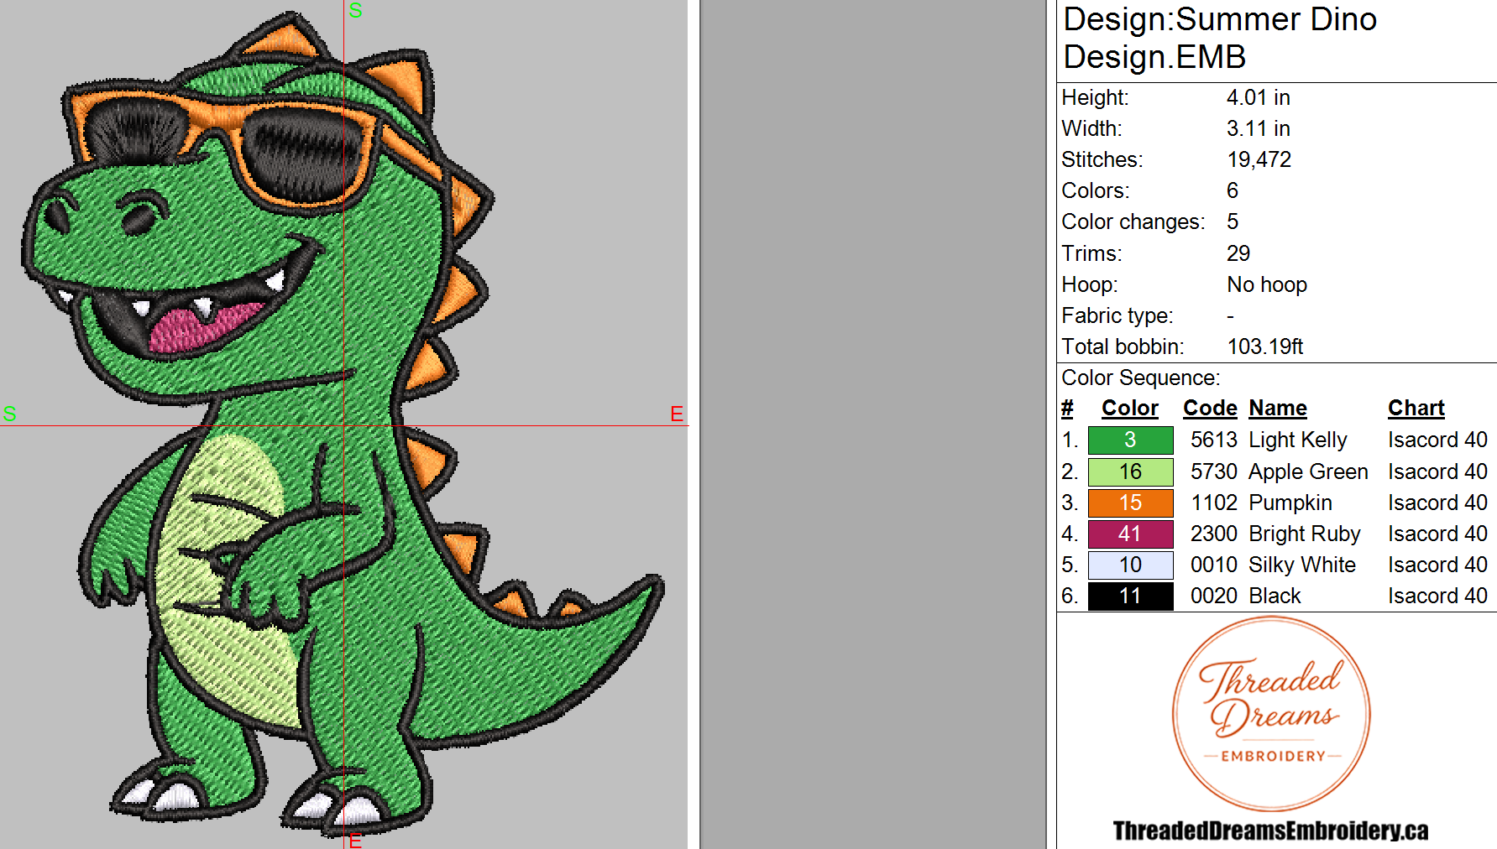The image size is (1497, 849).
Task: Click the Hoop value No hoop
Action: pyautogui.click(x=1267, y=285)
